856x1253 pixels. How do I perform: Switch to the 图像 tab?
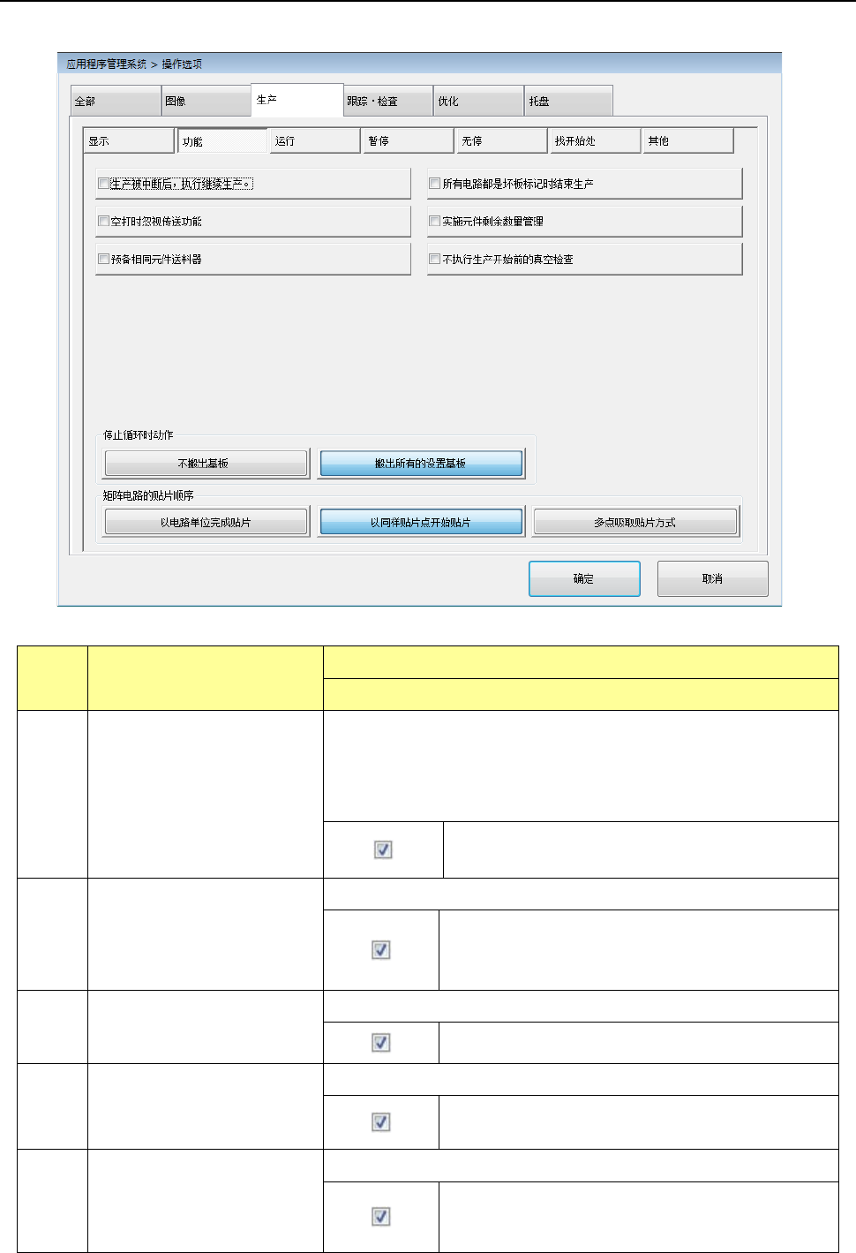[206, 101]
